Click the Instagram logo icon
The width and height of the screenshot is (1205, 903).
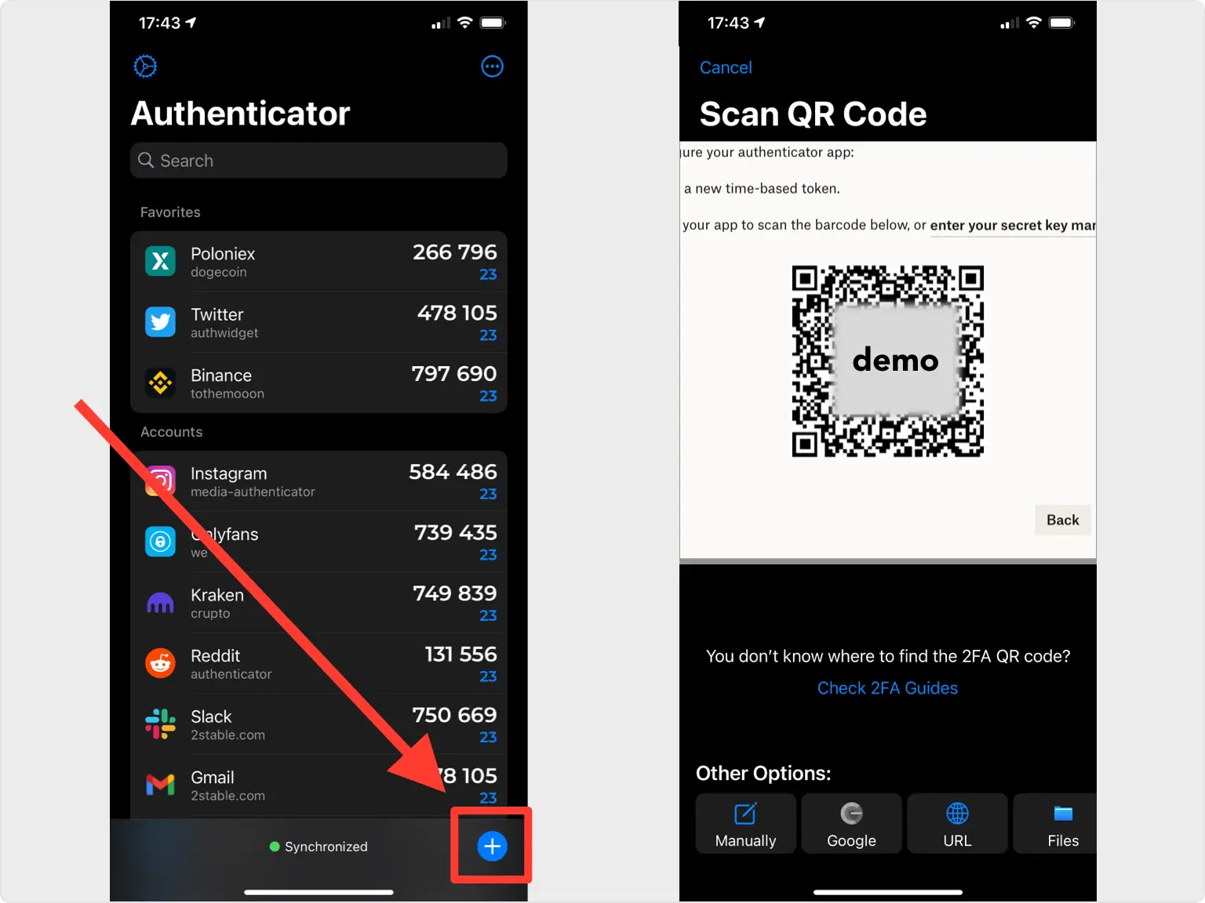[161, 481]
